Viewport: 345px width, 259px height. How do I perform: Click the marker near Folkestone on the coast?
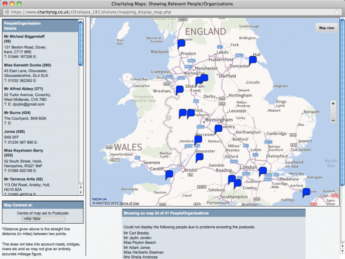tap(306, 193)
